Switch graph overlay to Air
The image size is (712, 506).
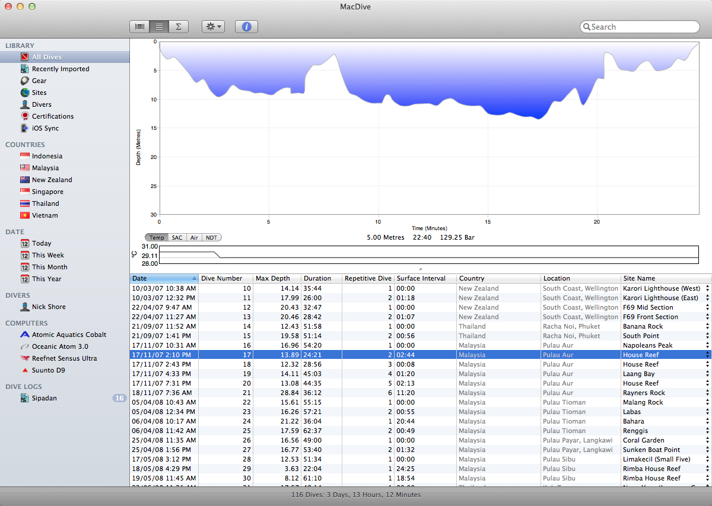coord(194,237)
